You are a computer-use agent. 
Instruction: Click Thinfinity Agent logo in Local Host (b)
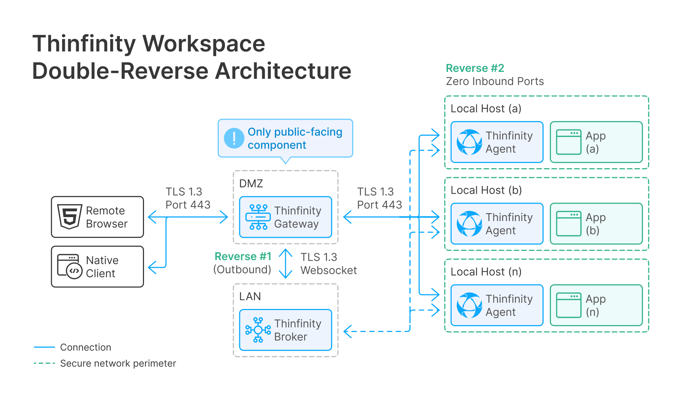pyautogui.click(x=470, y=224)
